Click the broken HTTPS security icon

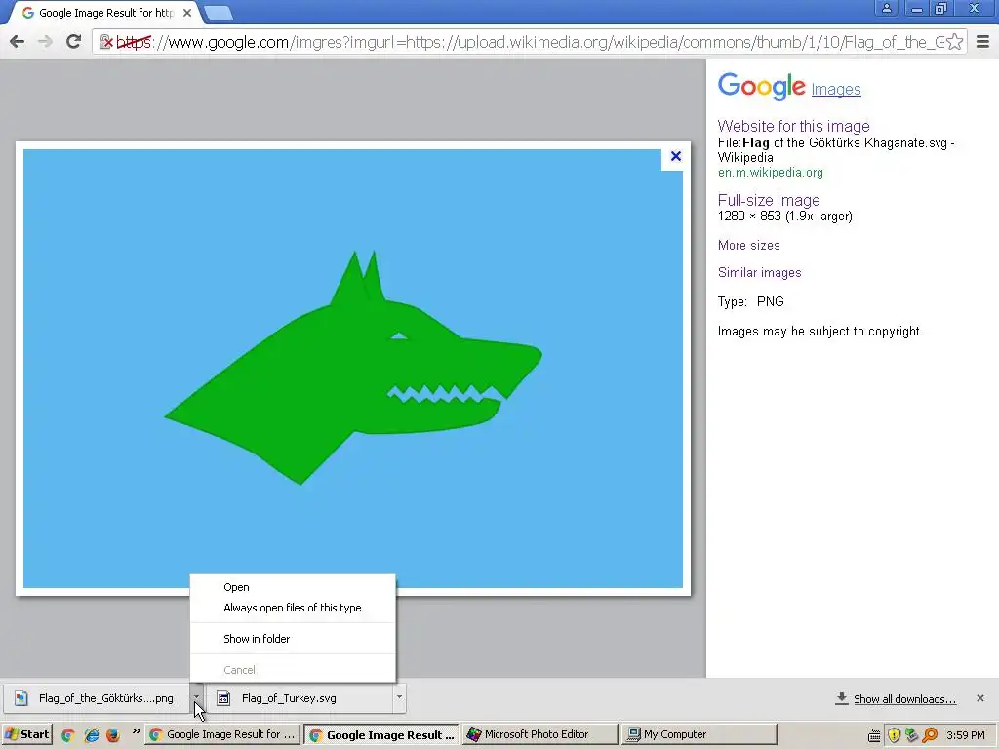click(105, 42)
